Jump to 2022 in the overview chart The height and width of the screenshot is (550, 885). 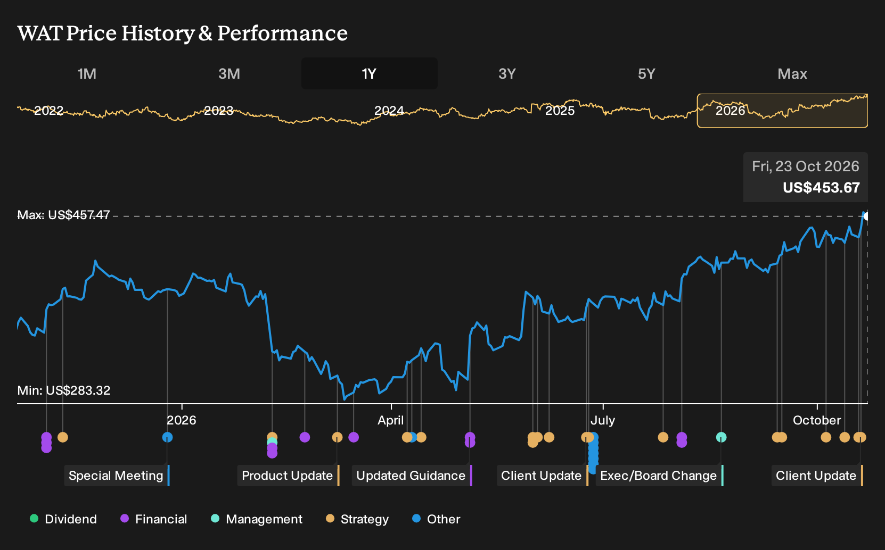click(x=48, y=111)
